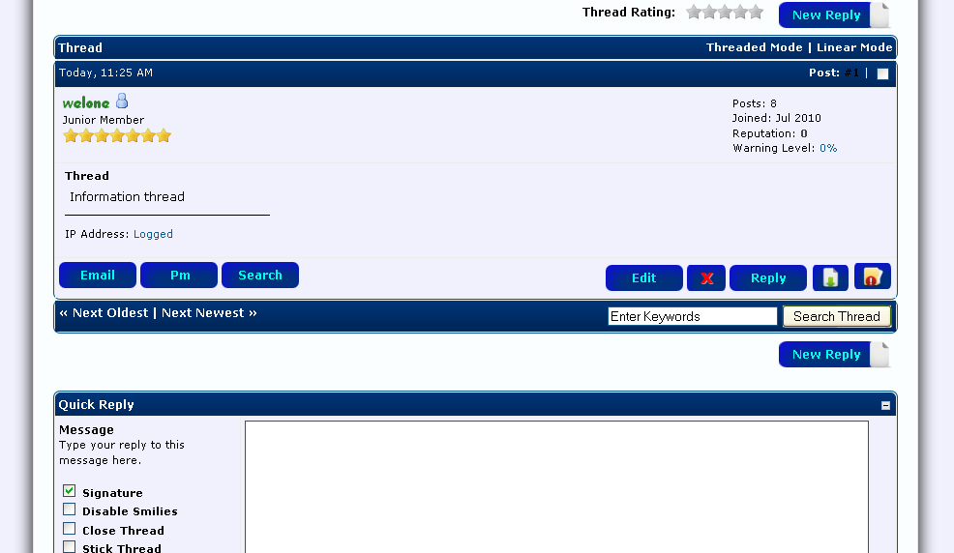Rate thread with the second star
Viewport: 954px width, 553px height.
point(709,13)
